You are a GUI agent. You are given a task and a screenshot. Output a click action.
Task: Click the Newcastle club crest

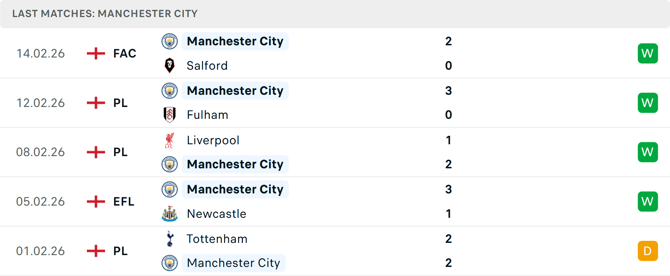click(x=170, y=214)
